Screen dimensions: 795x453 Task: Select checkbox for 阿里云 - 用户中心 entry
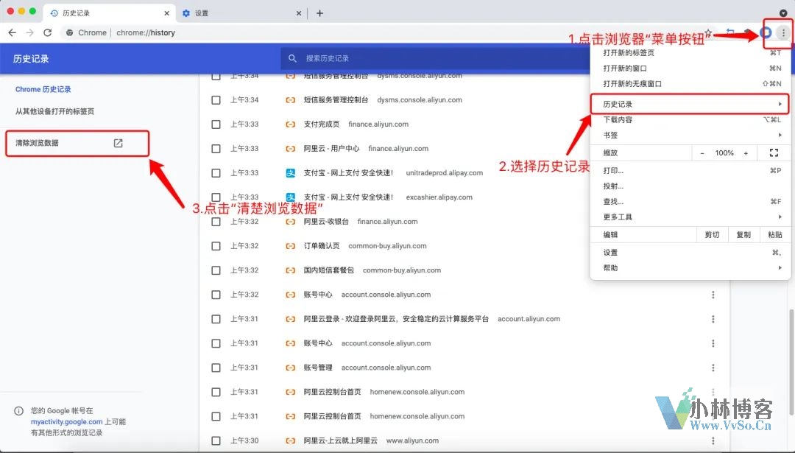point(216,149)
